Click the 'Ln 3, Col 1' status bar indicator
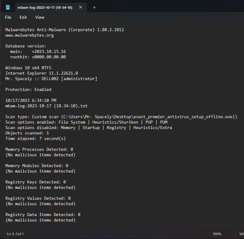This screenshot has width=244, height=239. (x=15, y=234)
